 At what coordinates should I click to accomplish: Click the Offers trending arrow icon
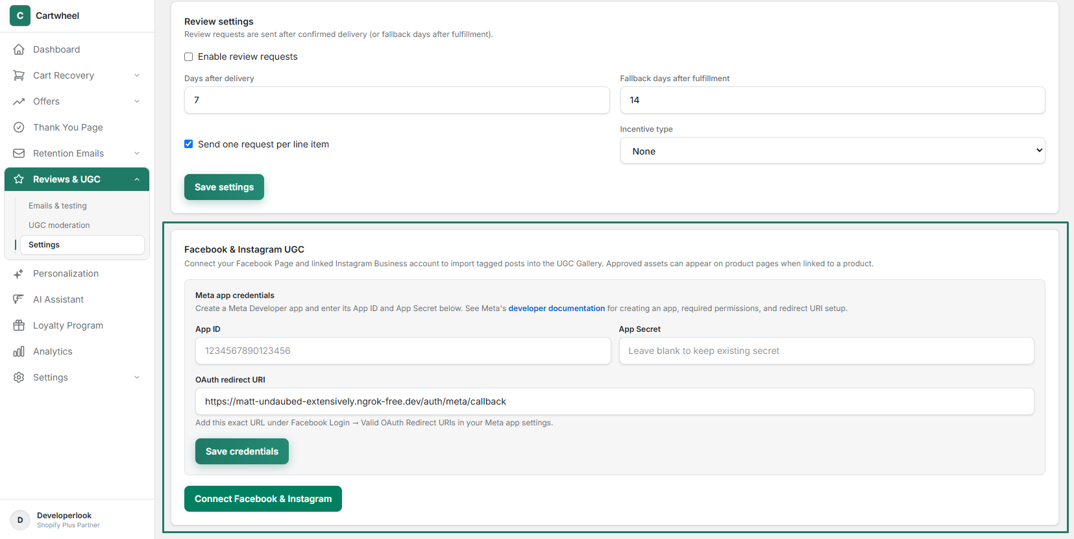point(19,101)
